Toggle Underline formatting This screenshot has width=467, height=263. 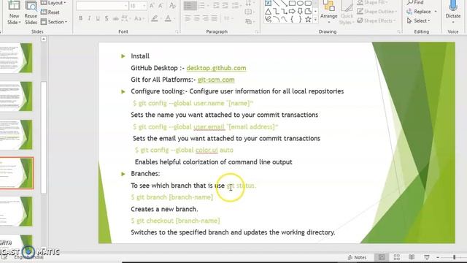(x=98, y=18)
